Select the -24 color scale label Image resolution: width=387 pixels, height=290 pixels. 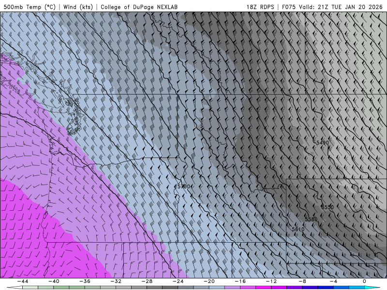coord(178,281)
